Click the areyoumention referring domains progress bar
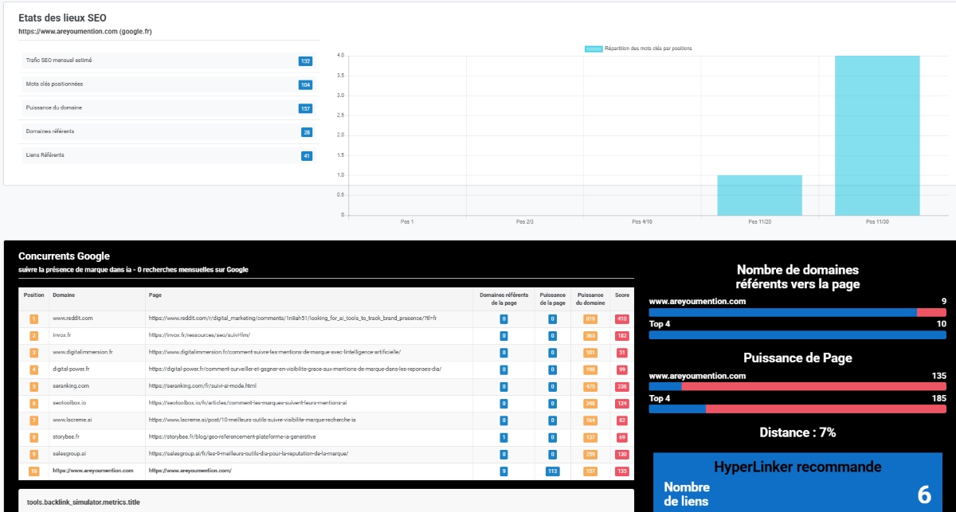This screenshot has width=956, height=512. (x=797, y=313)
